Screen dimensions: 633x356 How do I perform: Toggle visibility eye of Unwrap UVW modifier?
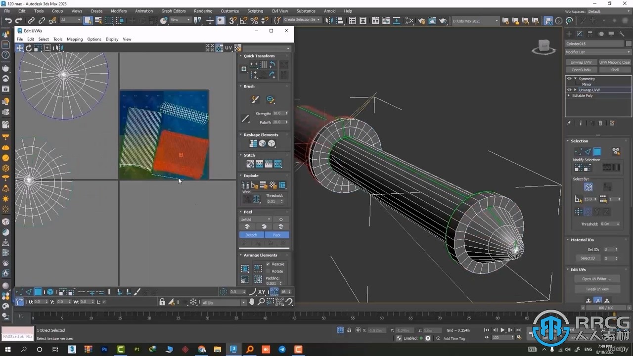[x=569, y=90]
